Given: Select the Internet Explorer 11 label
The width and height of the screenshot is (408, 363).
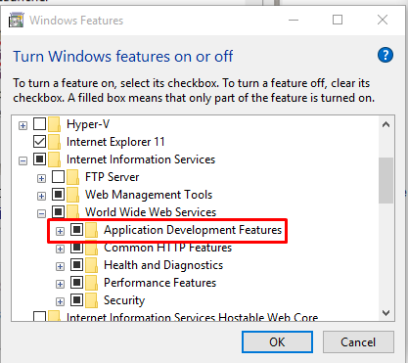Looking at the screenshot, I should 115,142.
